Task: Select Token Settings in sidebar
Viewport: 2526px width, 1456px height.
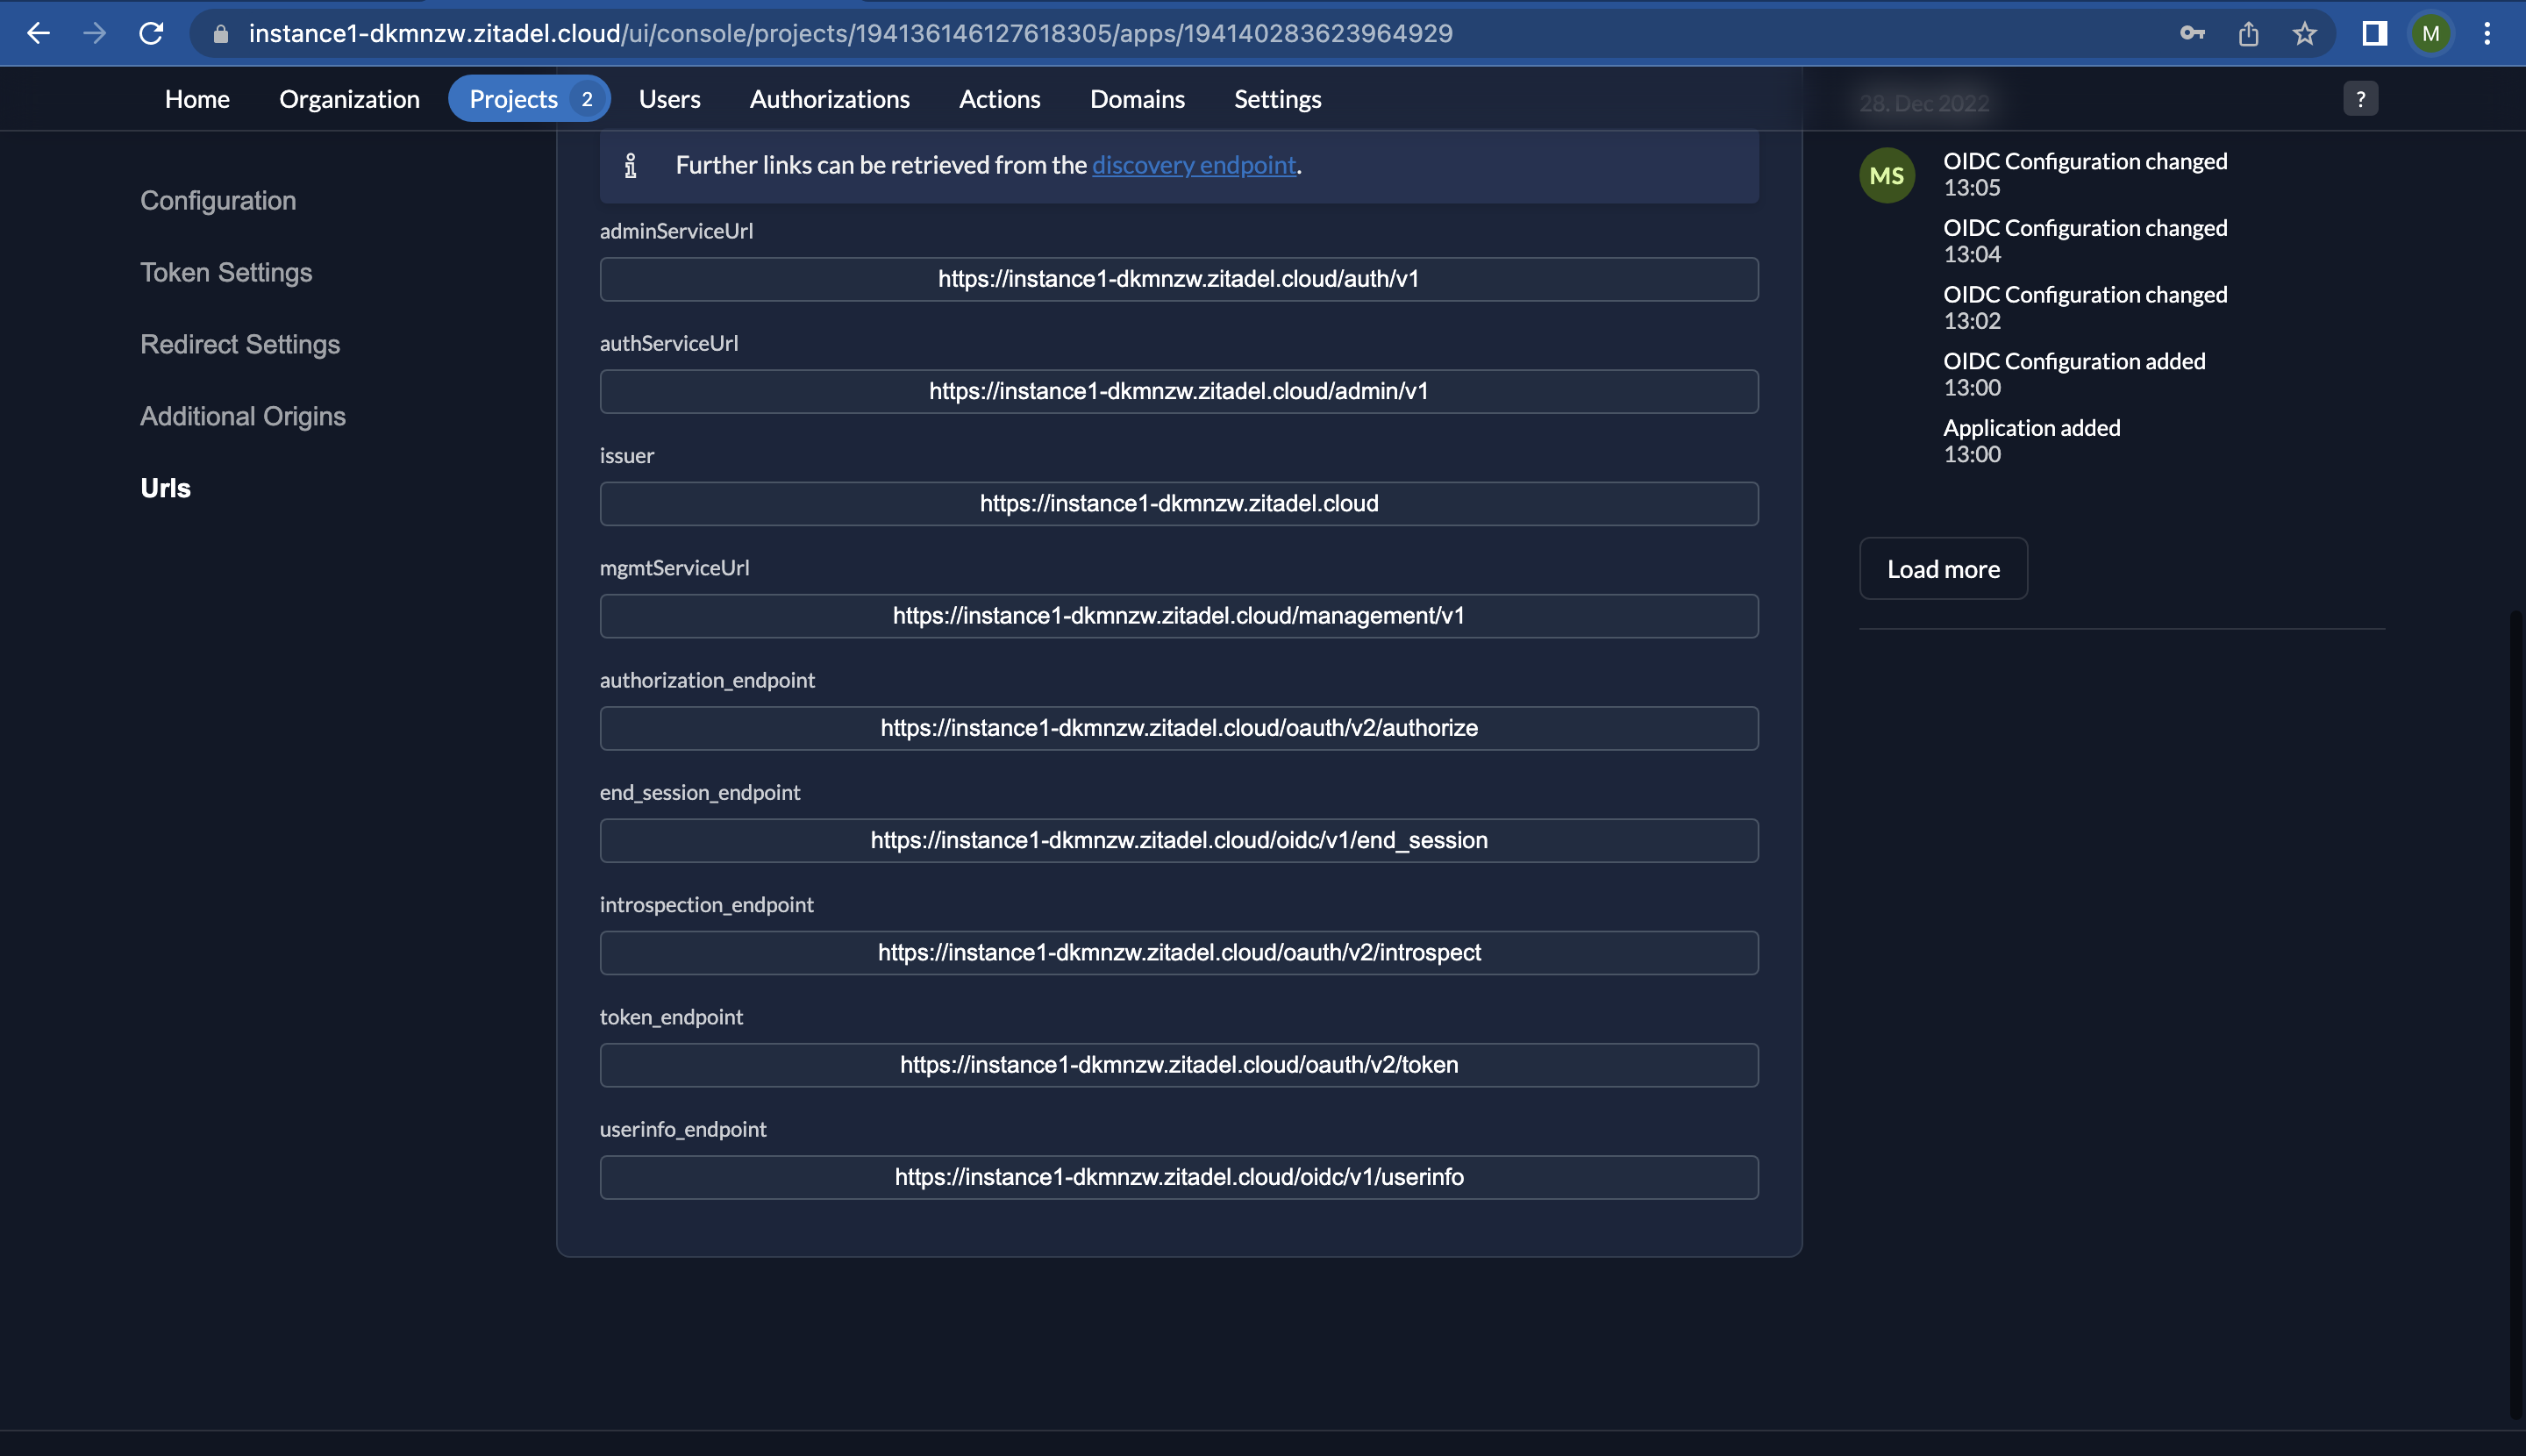Action: 226,272
